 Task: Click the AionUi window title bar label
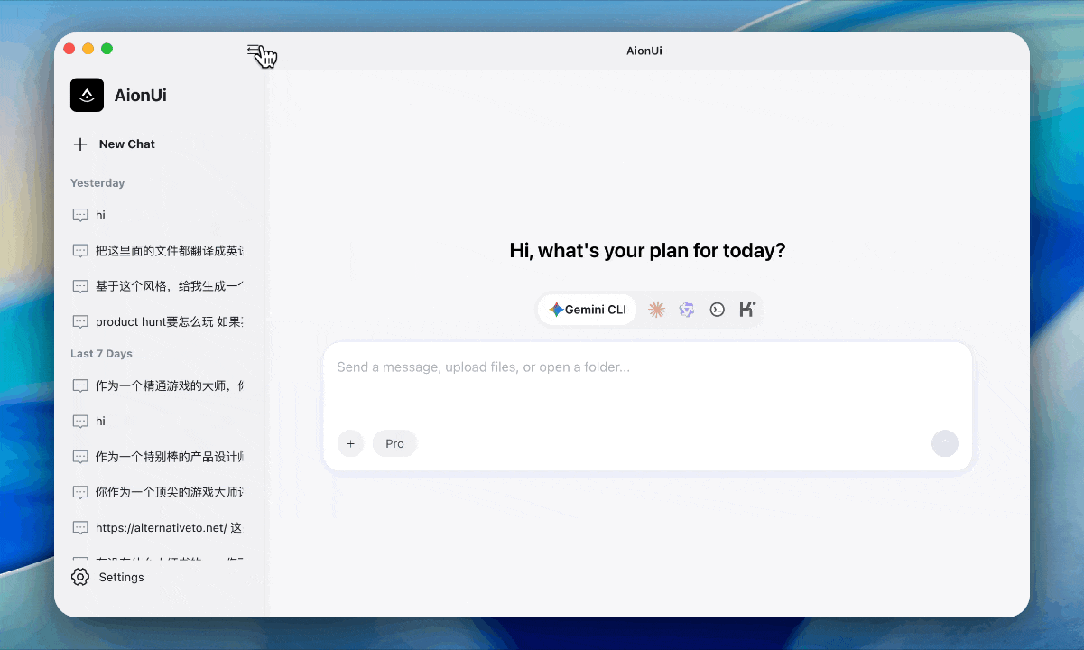pyautogui.click(x=644, y=51)
